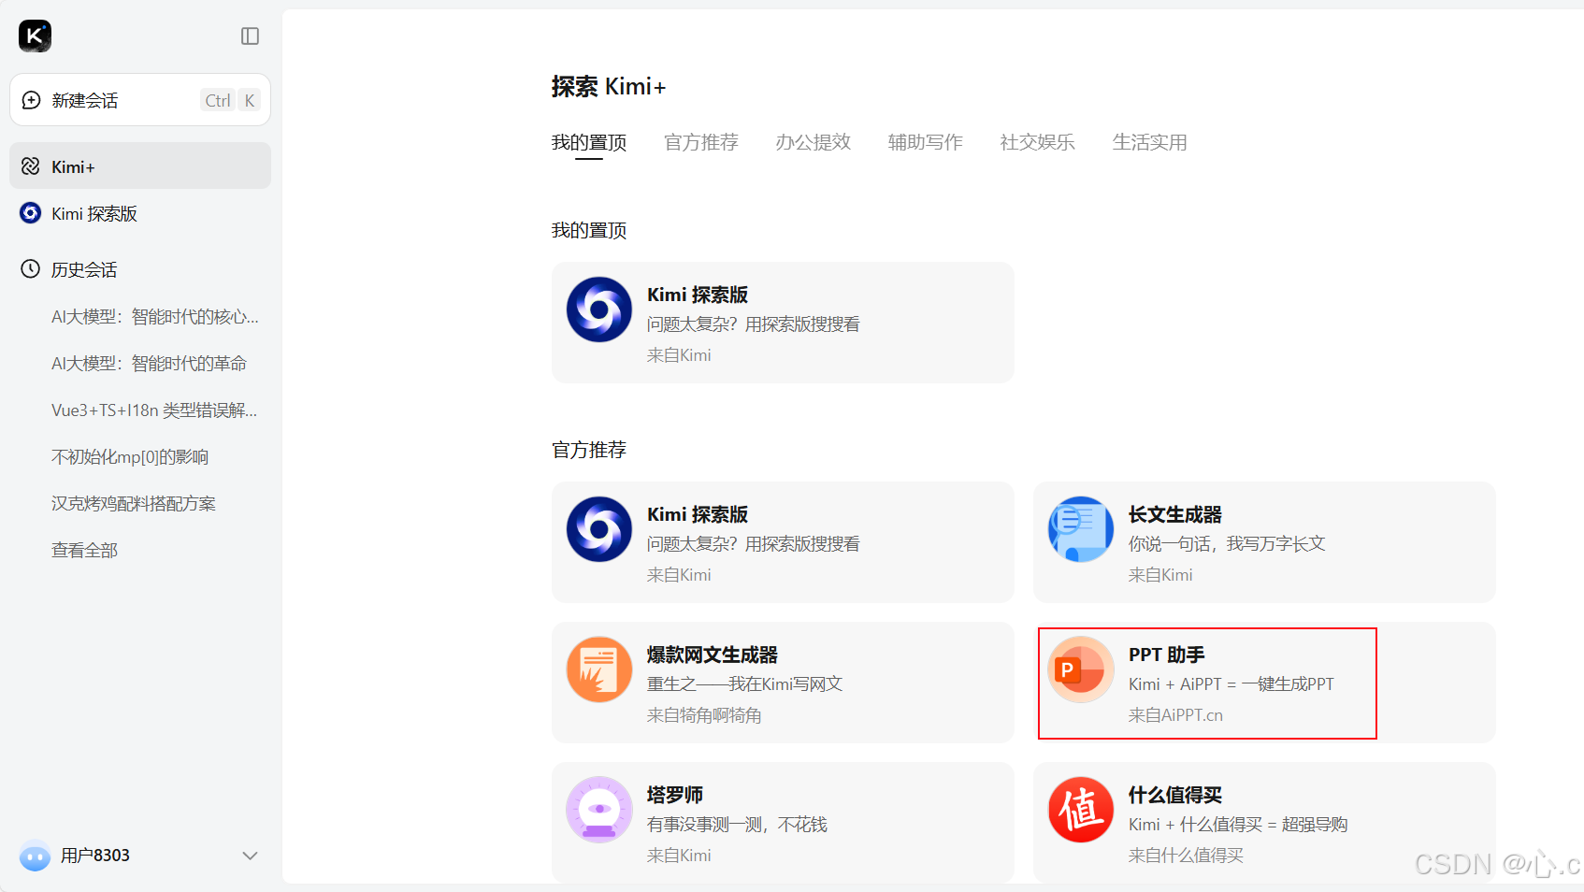The height and width of the screenshot is (892, 1584).
Task: Click 查看全部 to view all history
Action: coord(85,551)
